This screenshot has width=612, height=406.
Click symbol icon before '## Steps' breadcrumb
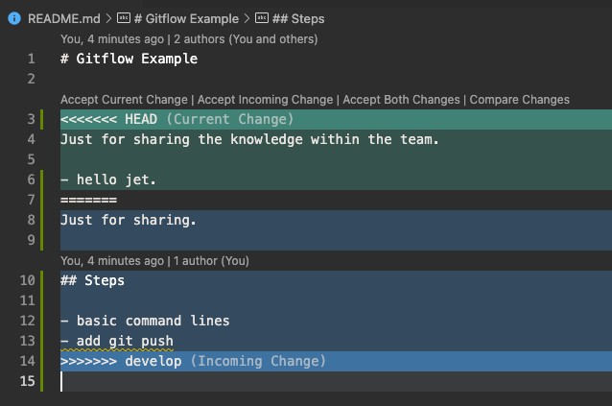click(x=262, y=18)
